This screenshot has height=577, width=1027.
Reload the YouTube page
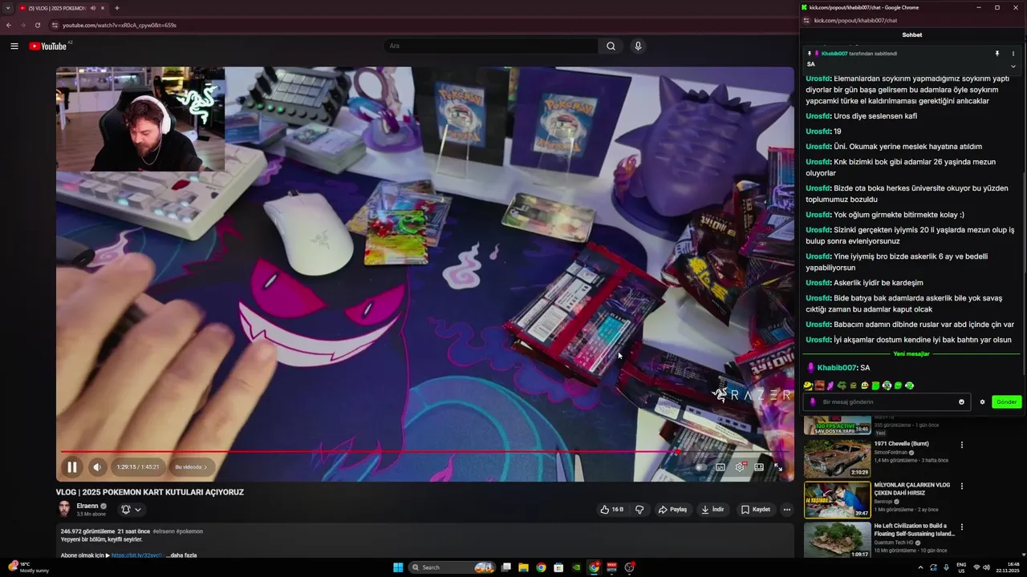[x=37, y=25]
